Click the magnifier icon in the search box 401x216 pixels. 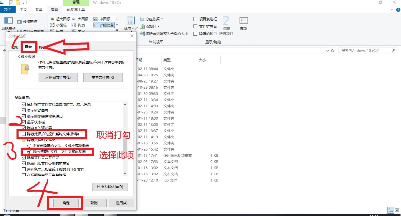tap(394, 50)
